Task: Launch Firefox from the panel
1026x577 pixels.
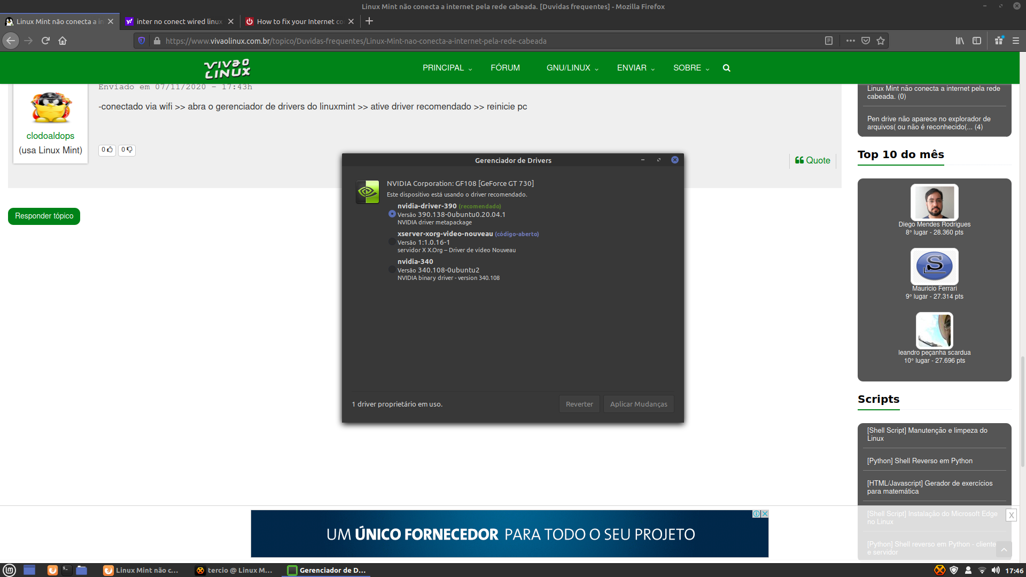Action: 52,570
